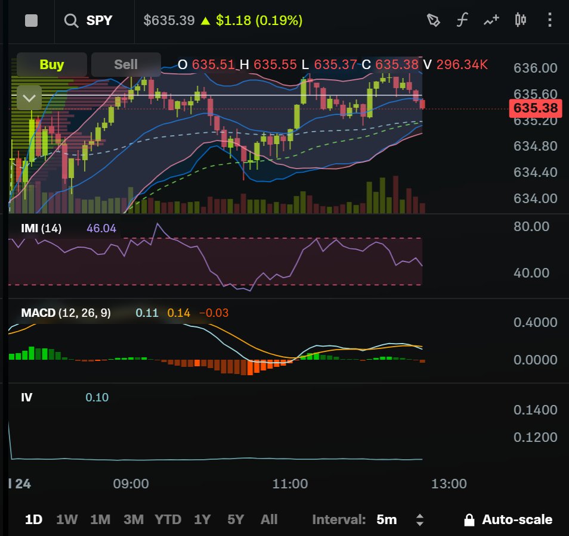Click the IMI (14) indicator label

pos(41,228)
